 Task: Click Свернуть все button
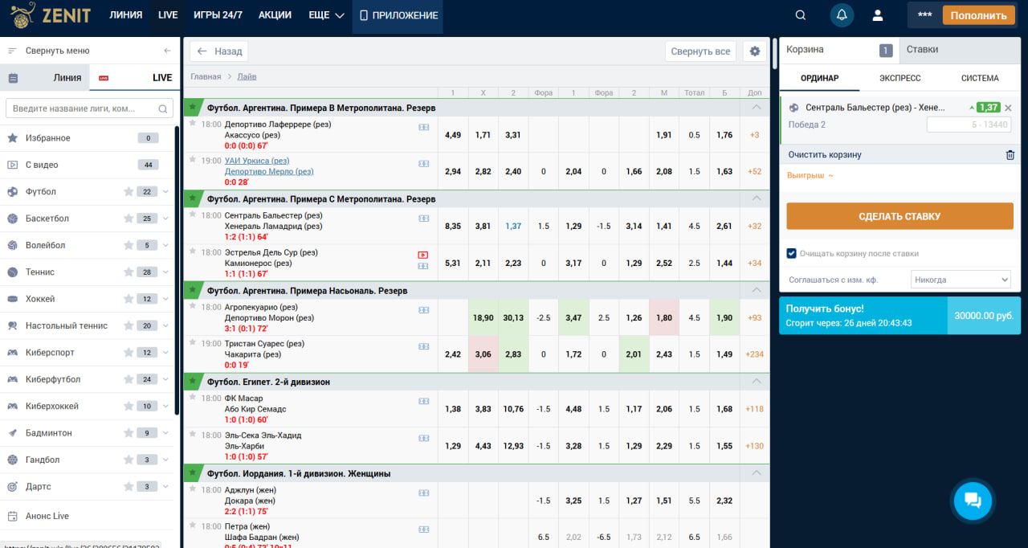coord(700,51)
